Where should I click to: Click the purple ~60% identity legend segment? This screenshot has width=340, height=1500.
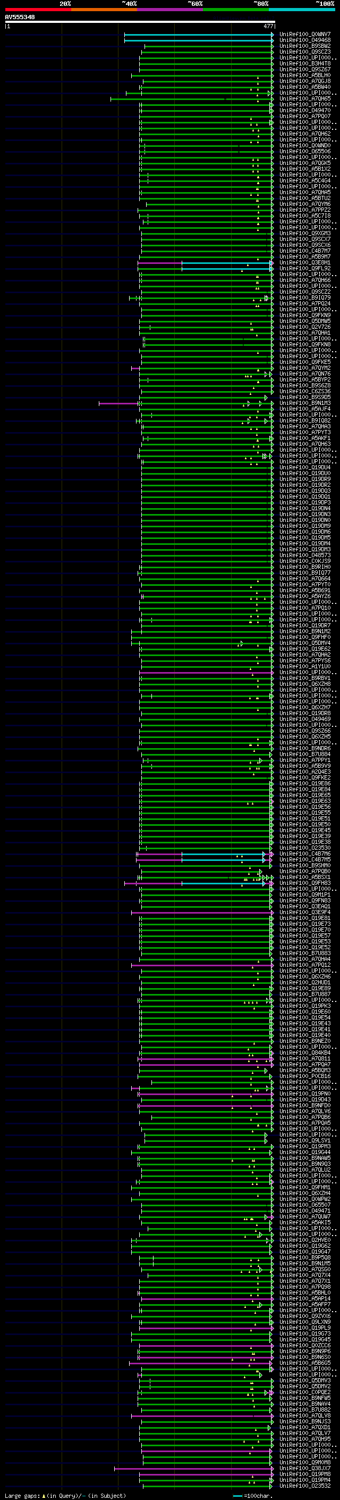[x=169, y=10]
